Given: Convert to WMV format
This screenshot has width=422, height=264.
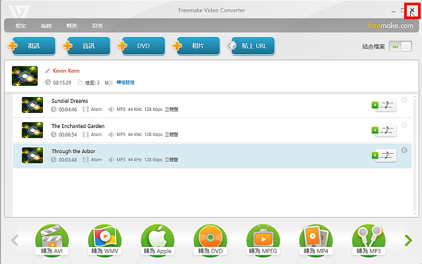Looking at the screenshot, I should pyautogui.click(x=105, y=241).
